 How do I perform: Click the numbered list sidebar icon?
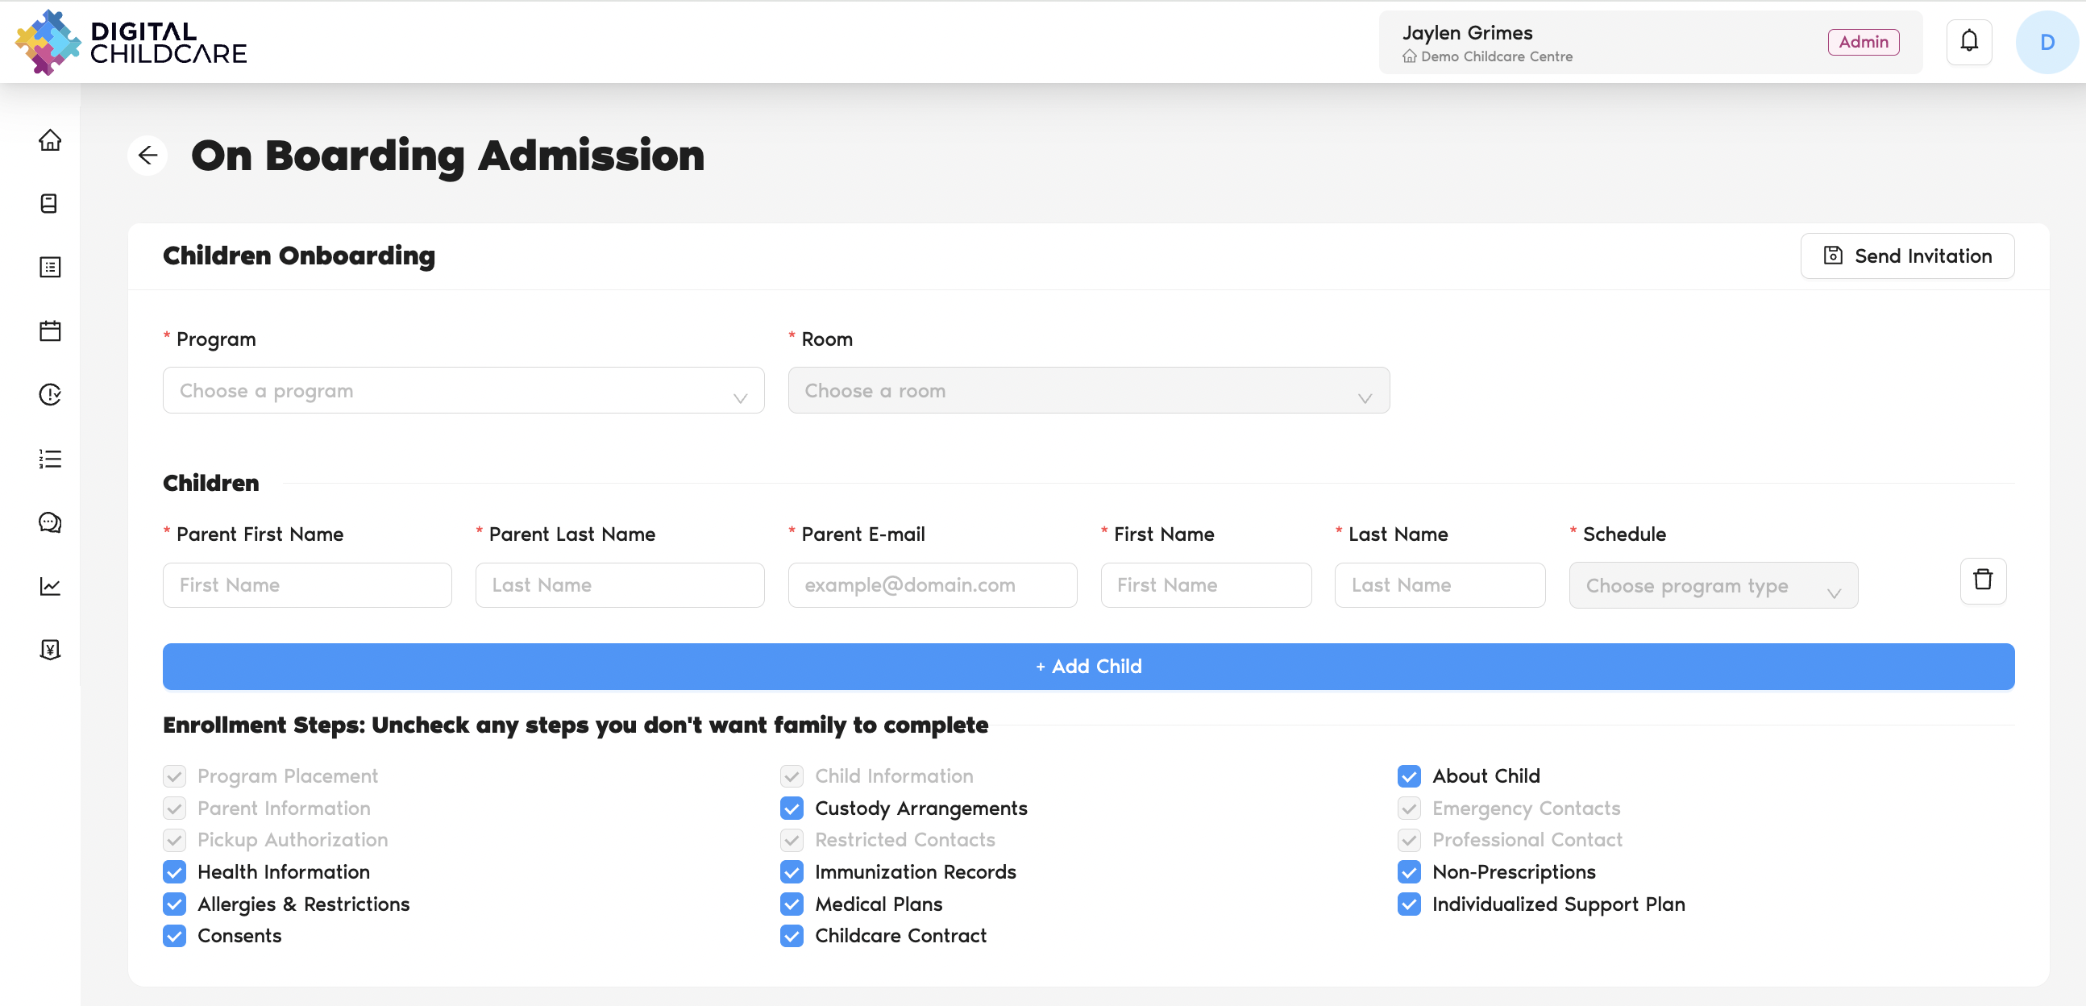pyautogui.click(x=50, y=459)
